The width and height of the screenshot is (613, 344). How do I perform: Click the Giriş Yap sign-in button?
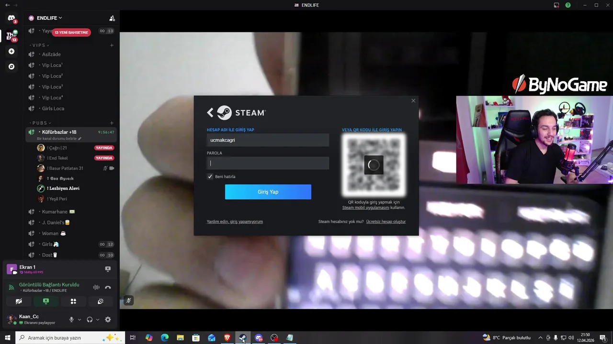[x=268, y=192]
